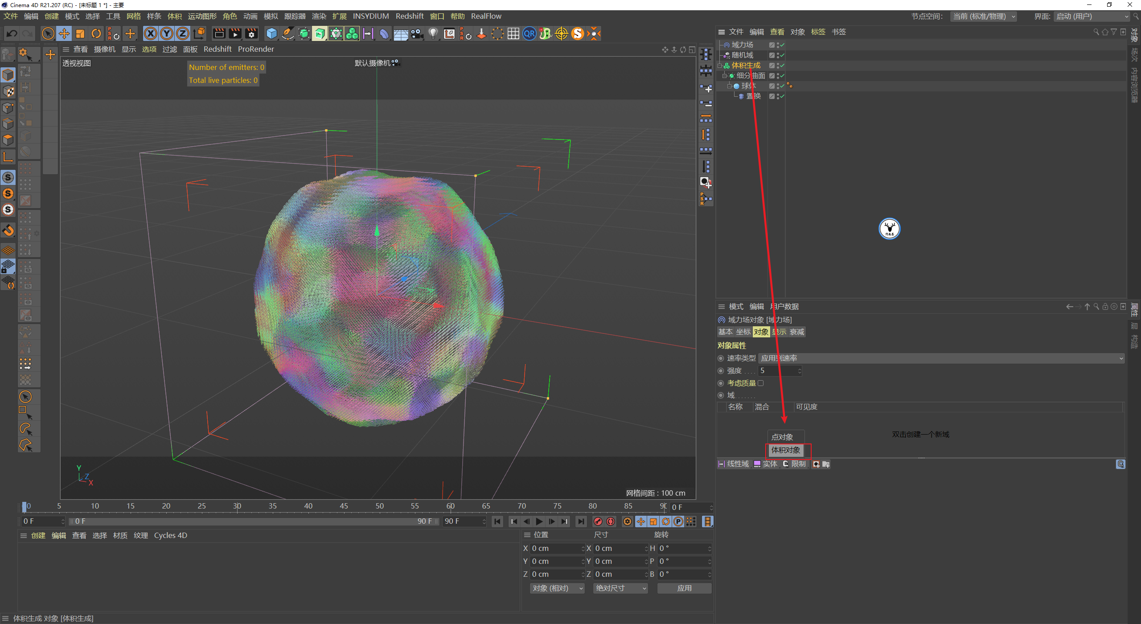Open the 对象 (相对) dropdown
The height and width of the screenshot is (624, 1141).
pos(556,588)
